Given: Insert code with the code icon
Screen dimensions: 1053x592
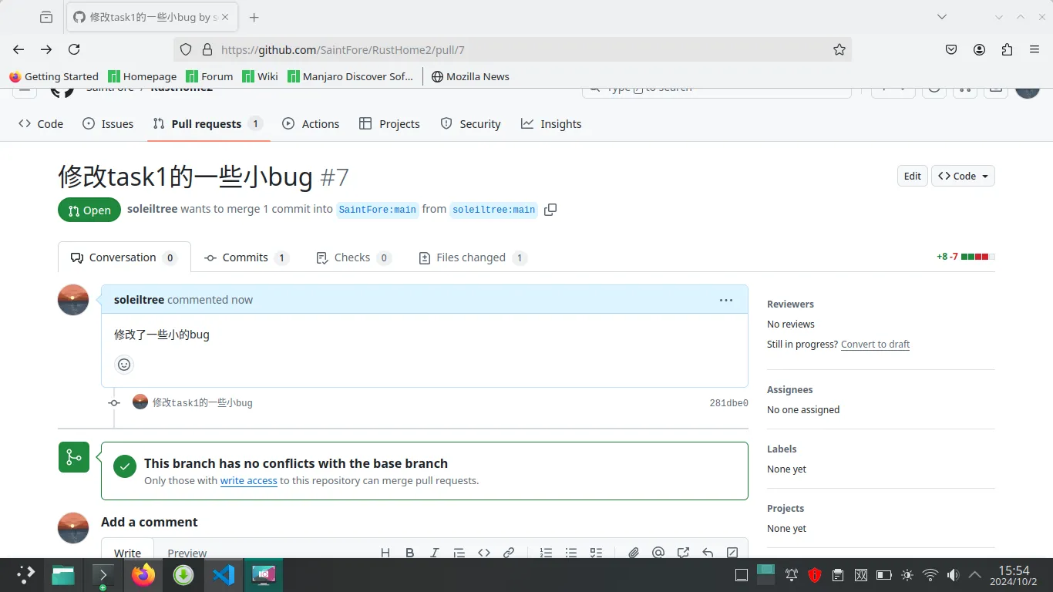Looking at the screenshot, I should tap(484, 553).
